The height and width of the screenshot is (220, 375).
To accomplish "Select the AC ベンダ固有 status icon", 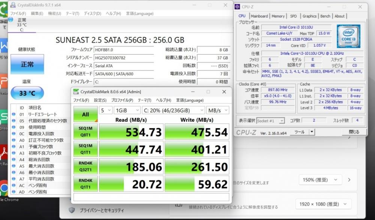I will click(x=13, y=185).
